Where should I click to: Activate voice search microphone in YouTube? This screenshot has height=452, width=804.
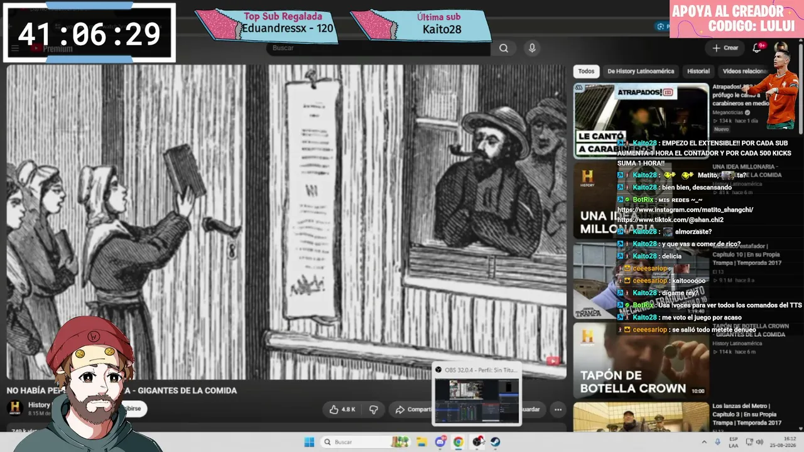pyautogui.click(x=532, y=48)
